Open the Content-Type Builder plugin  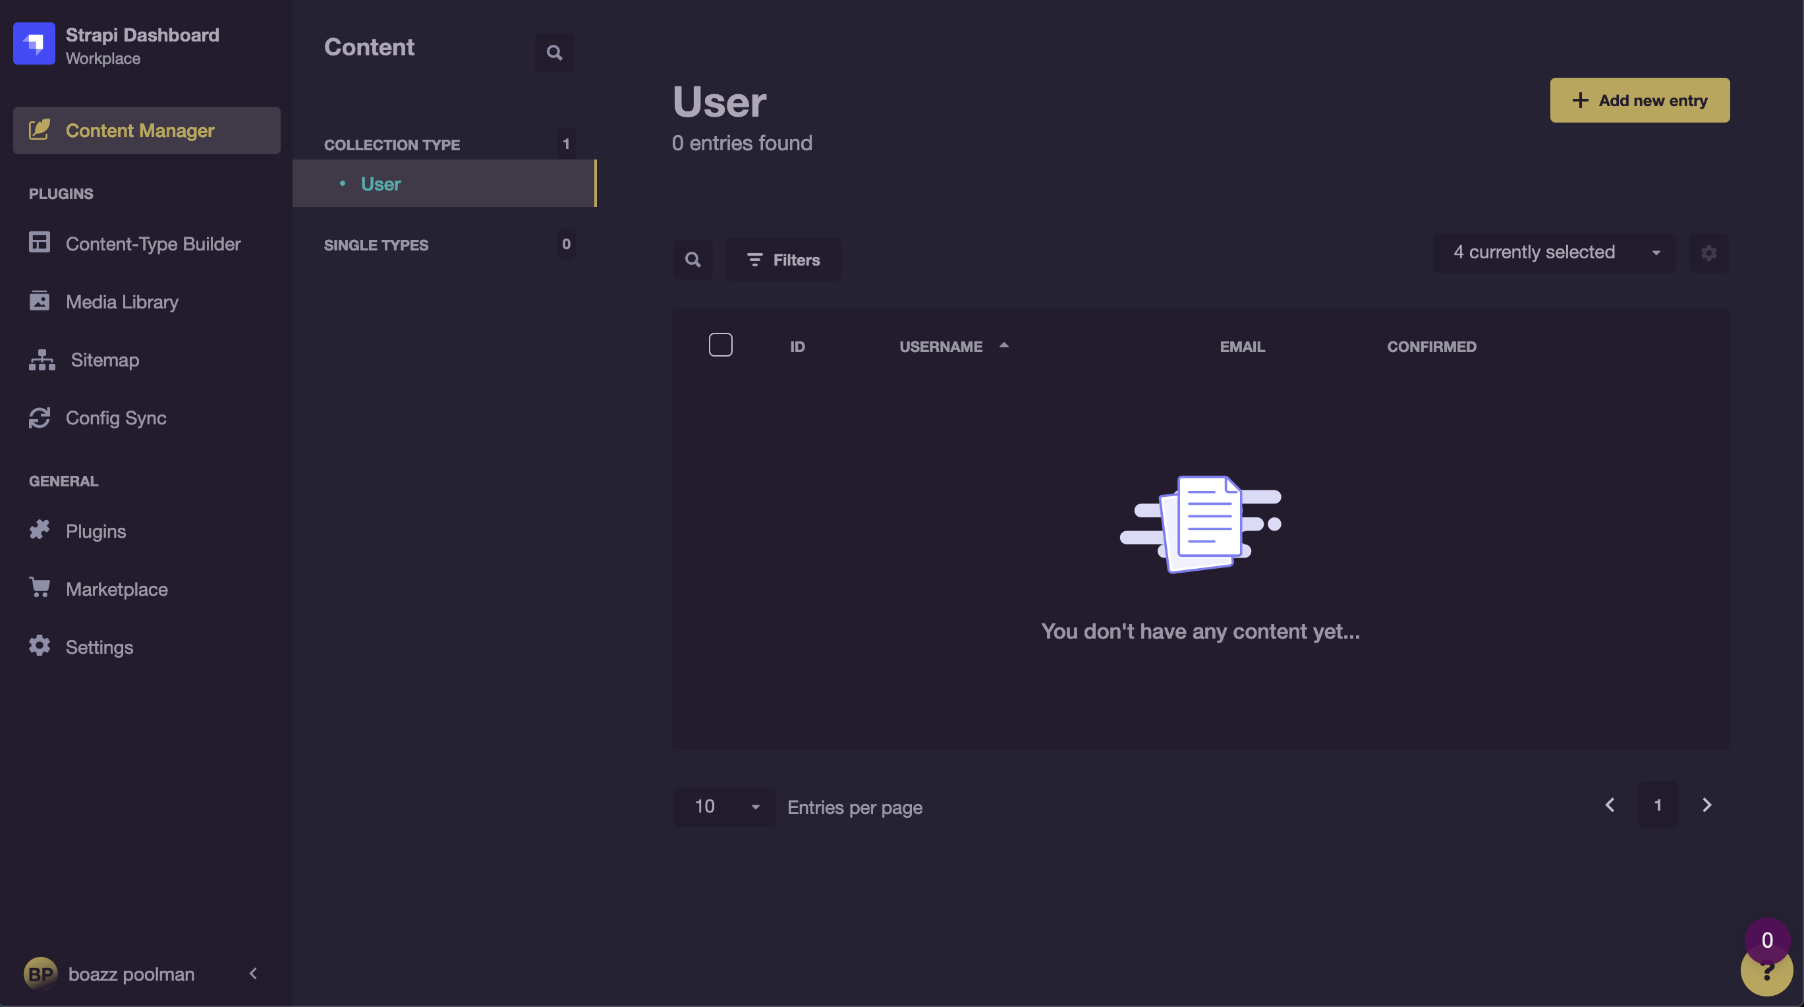pos(152,244)
